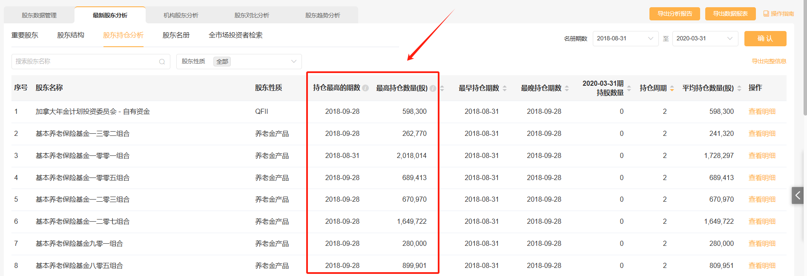Click the vertical page scrollbar

pyautogui.click(x=805, y=57)
